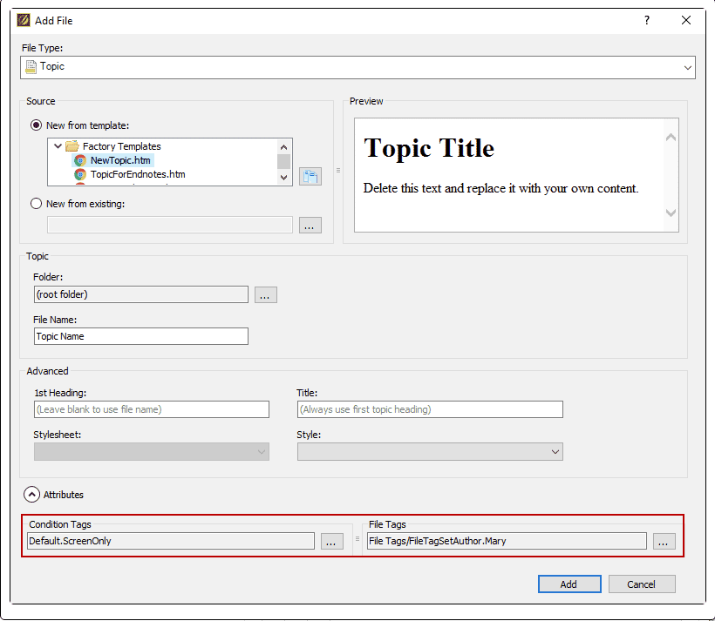Viewport: 715px width, 621px height.
Task: Click the NewTopic.htm file icon
Action: tap(80, 160)
